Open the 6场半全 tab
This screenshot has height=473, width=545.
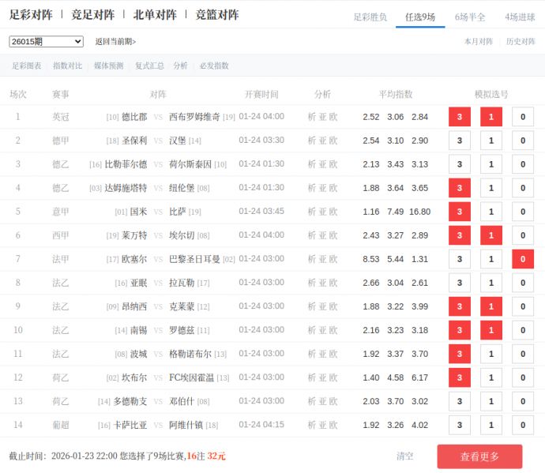coord(470,17)
